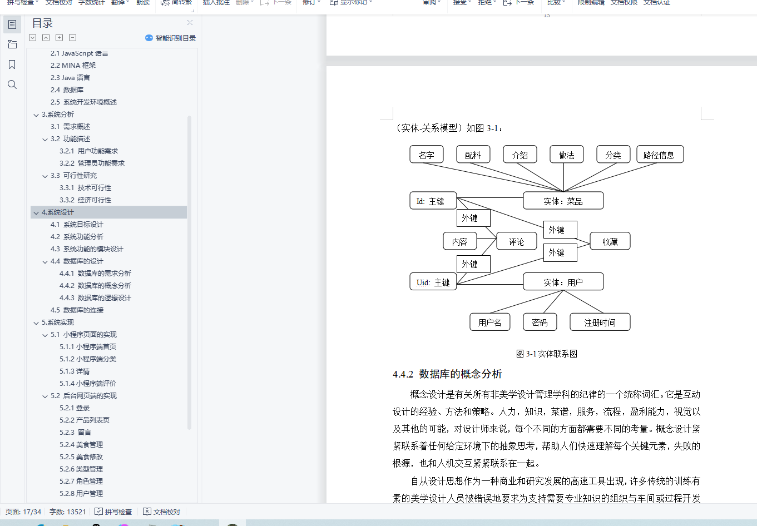Open 4.3 系统功能的模块设计 outline entry
Screen dimensions: 757x526
(87, 249)
